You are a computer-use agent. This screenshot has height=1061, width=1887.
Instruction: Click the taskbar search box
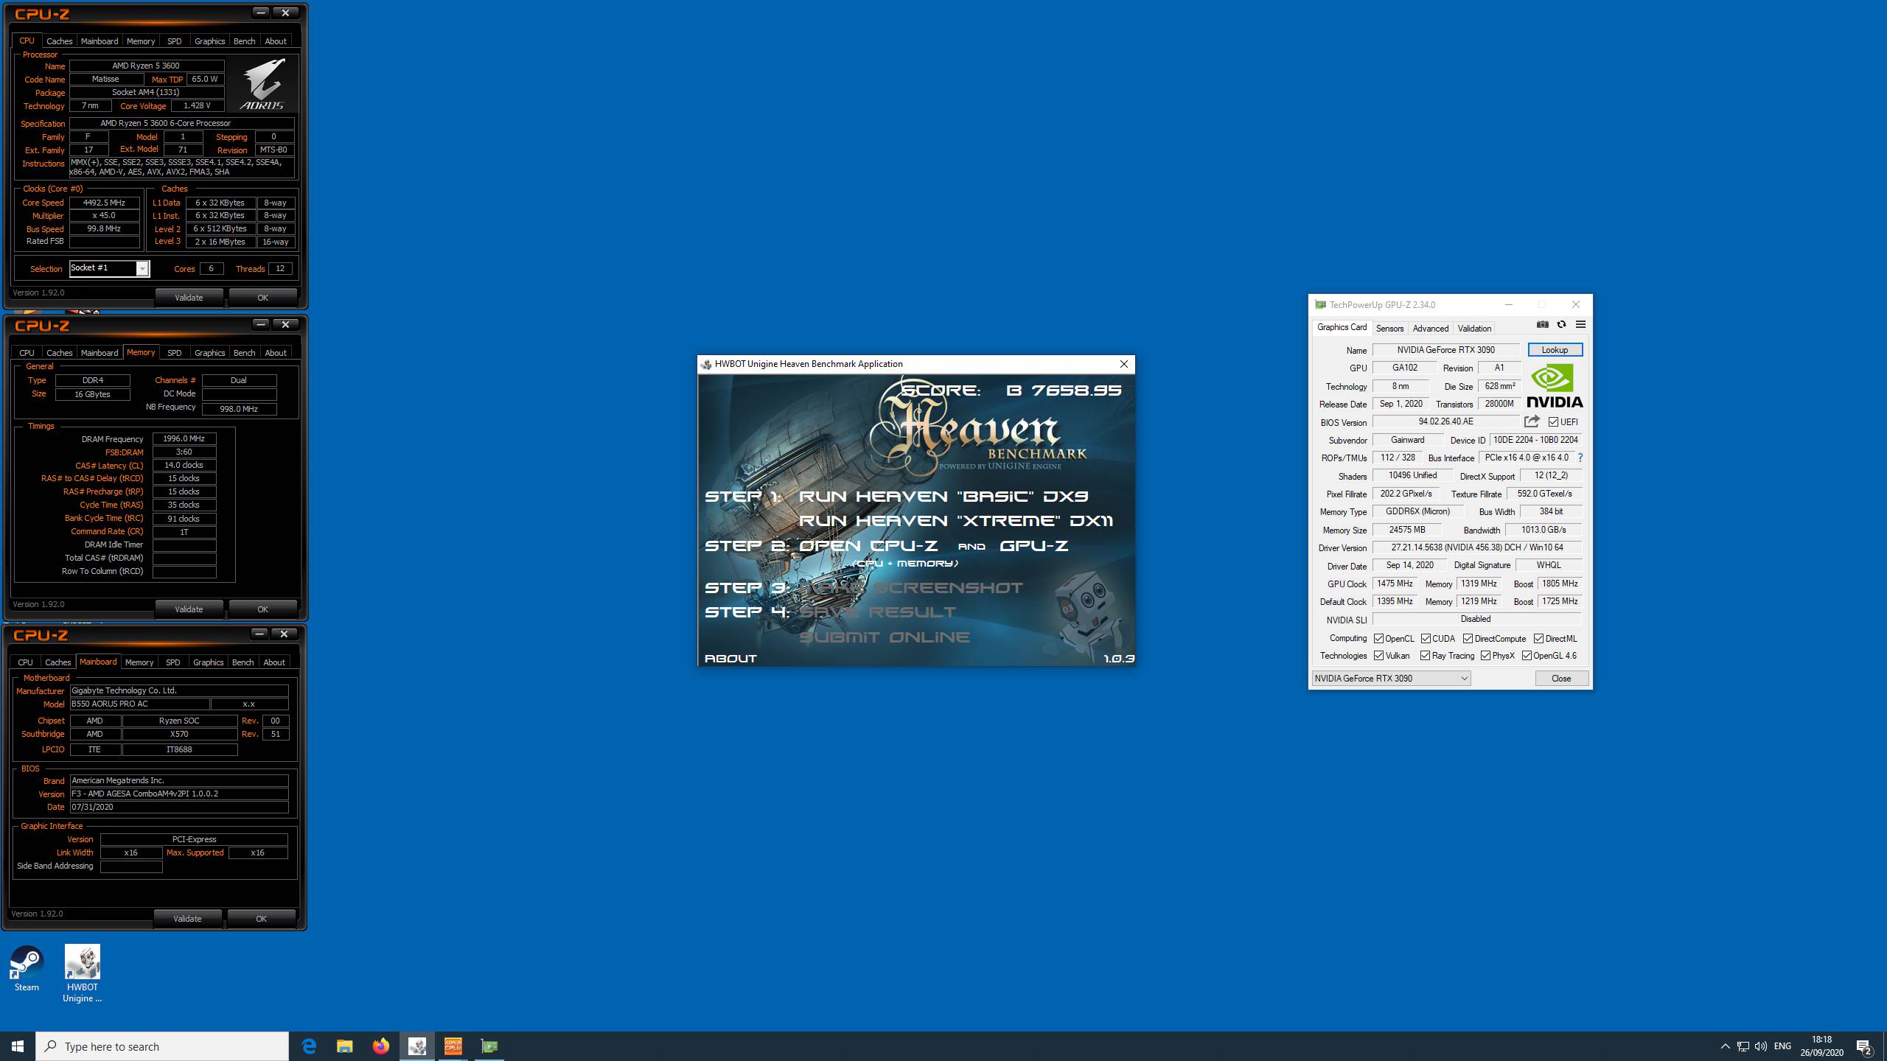(x=162, y=1046)
